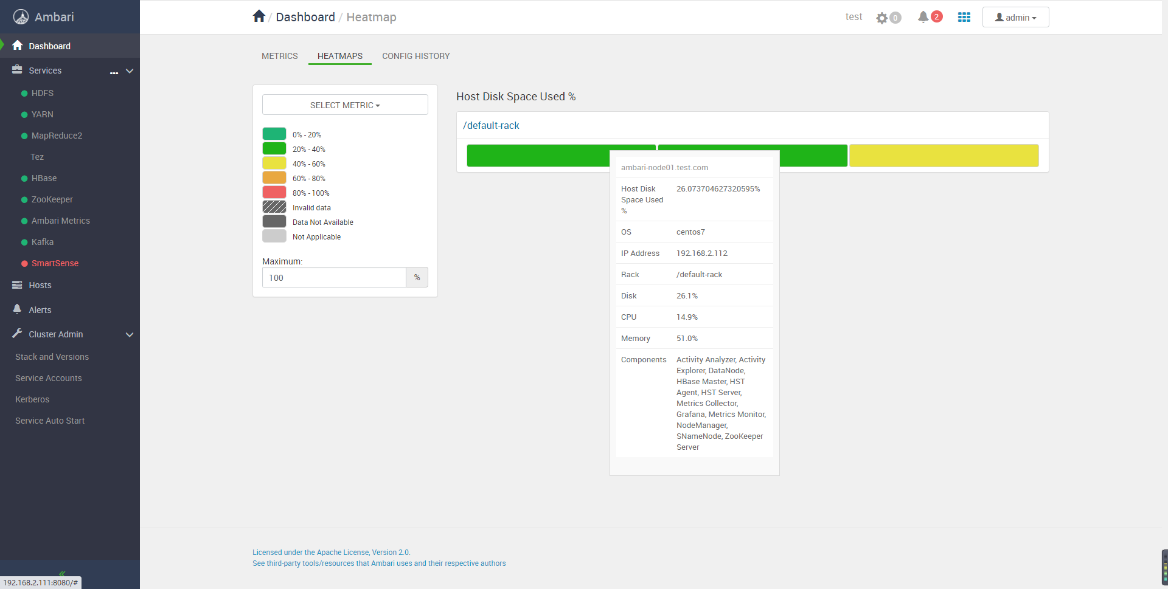
Task: Click the yellow host heatmap block
Action: (x=944, y=156)
